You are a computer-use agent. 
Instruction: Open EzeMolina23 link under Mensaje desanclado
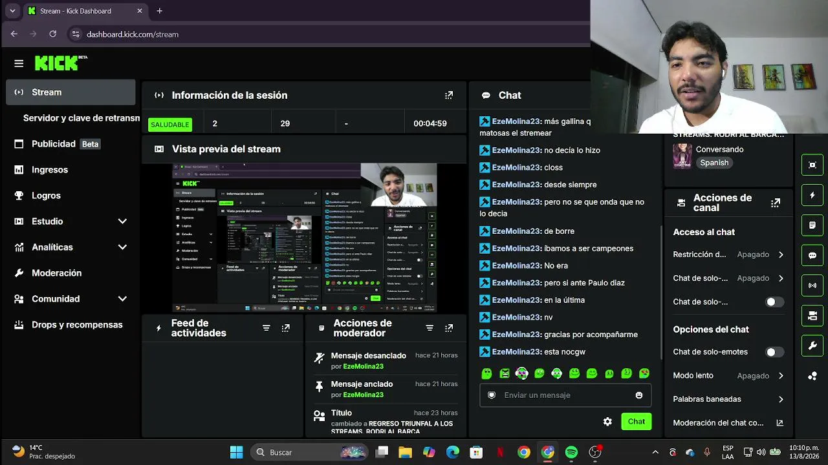363,367
